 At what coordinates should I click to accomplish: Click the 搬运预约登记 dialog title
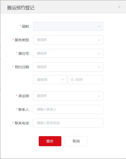click(21, 8)
